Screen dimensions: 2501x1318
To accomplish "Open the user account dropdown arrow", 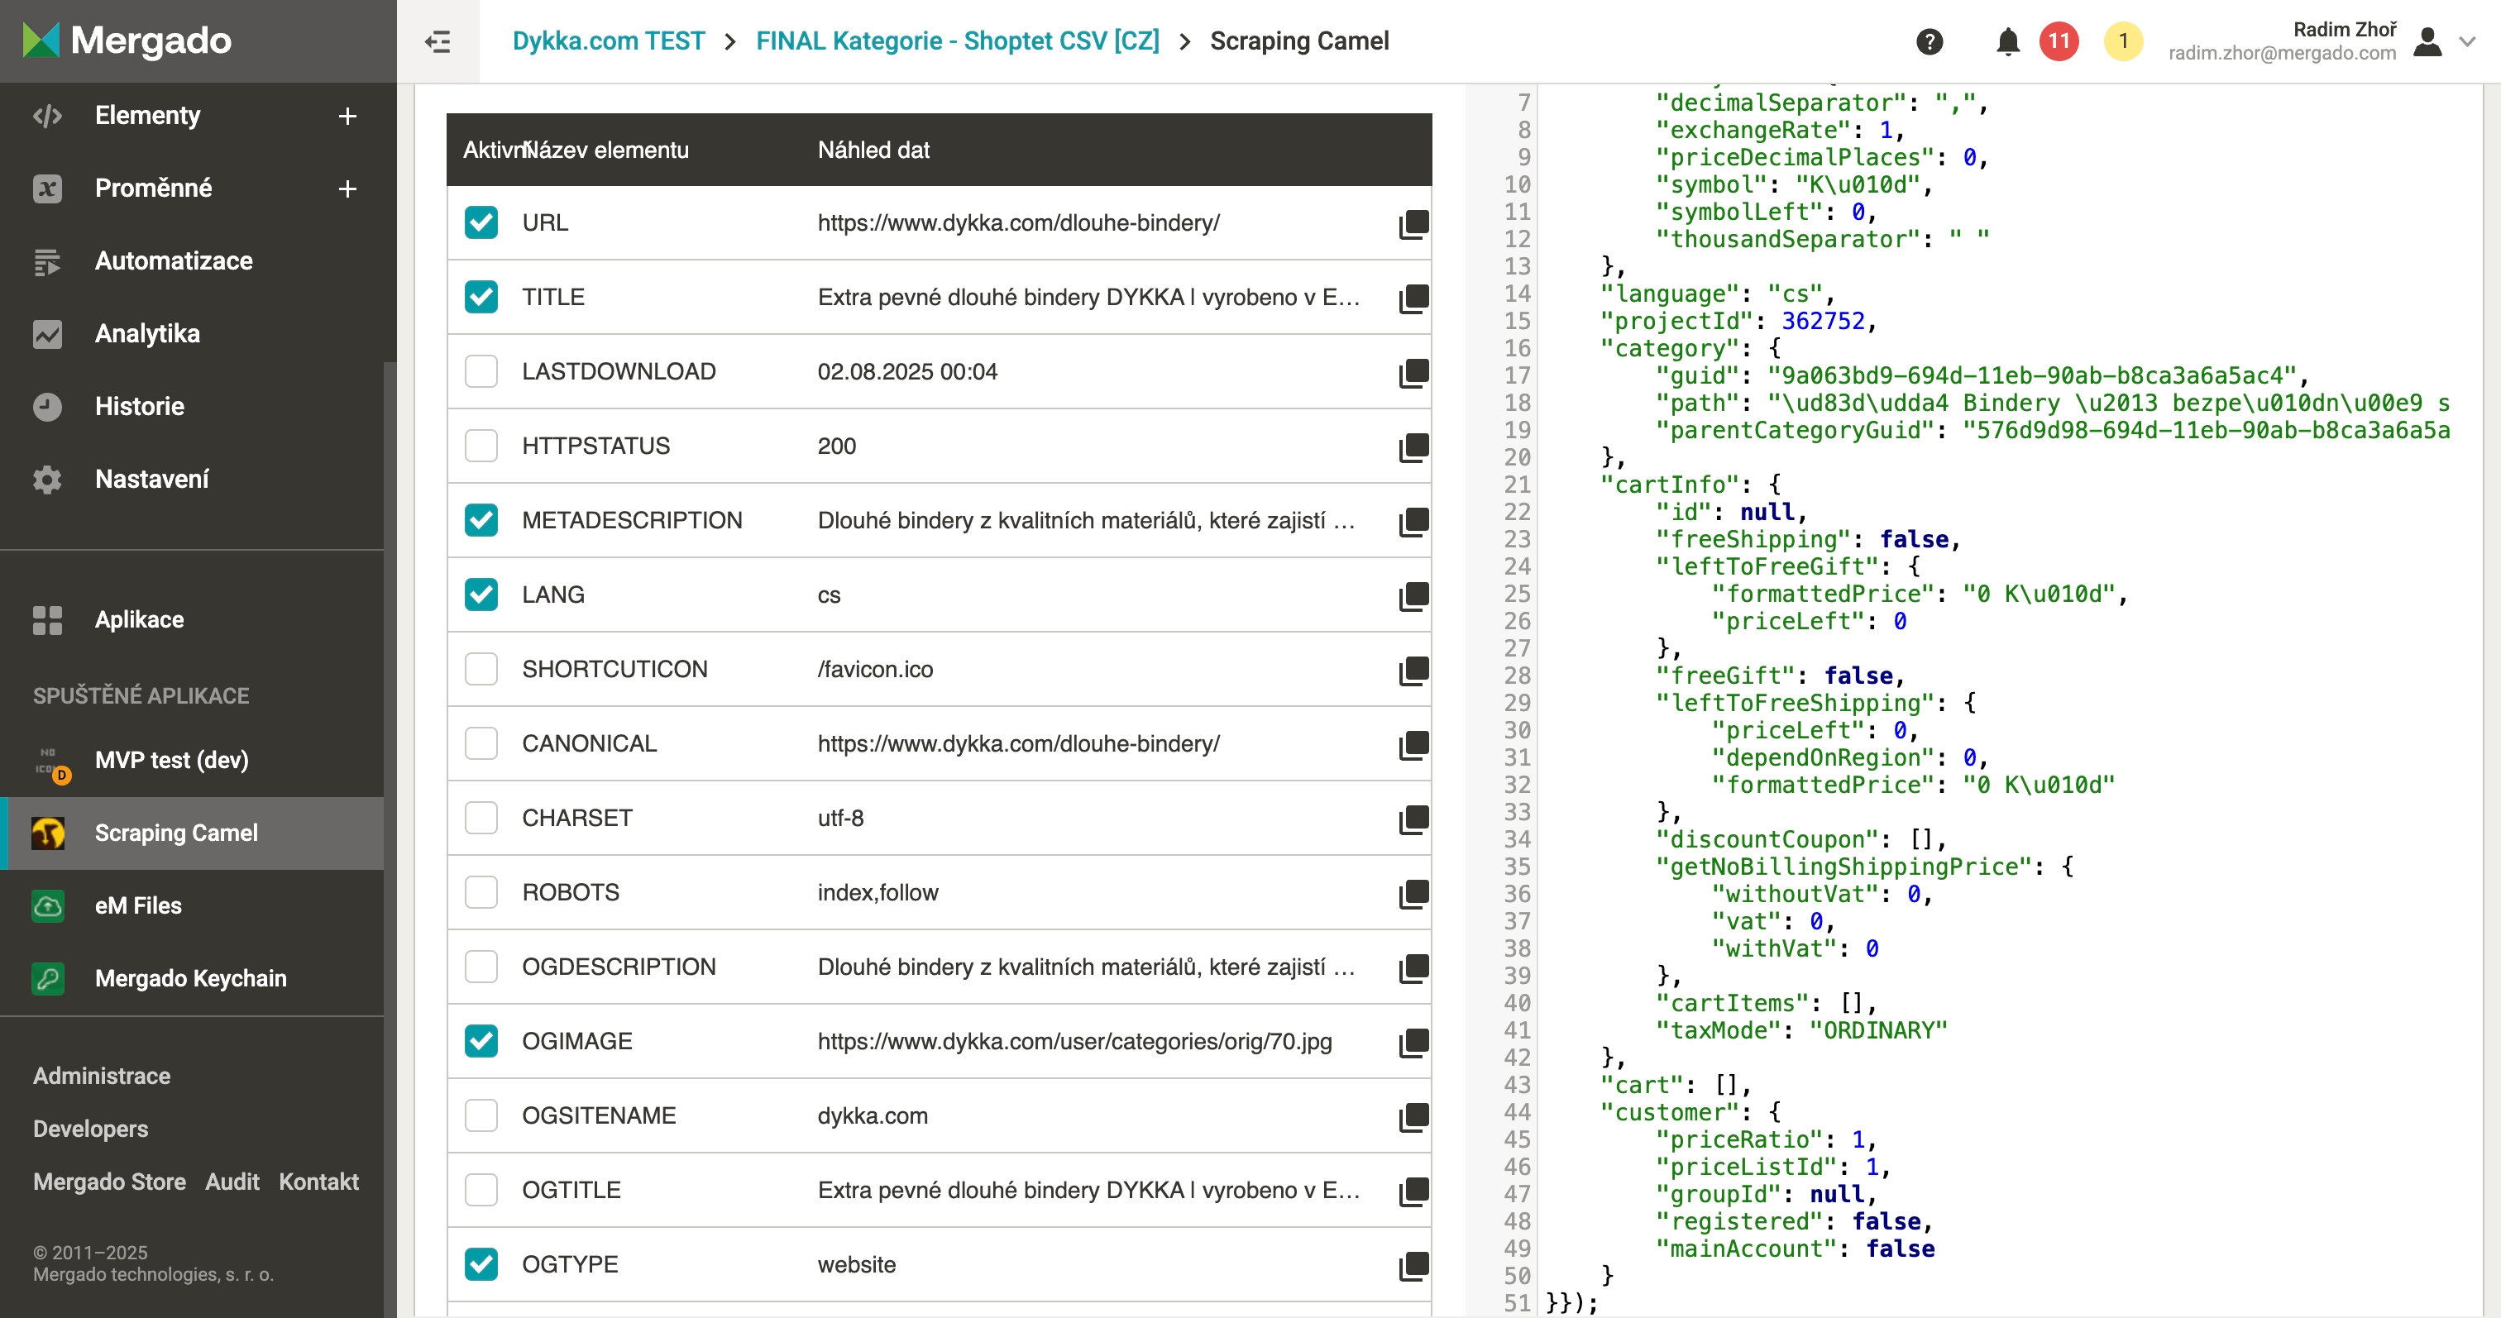I will click(x=2467, y=41).
